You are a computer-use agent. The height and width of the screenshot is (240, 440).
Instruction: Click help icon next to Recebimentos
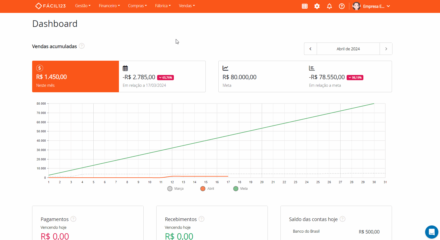coord(201,219)
